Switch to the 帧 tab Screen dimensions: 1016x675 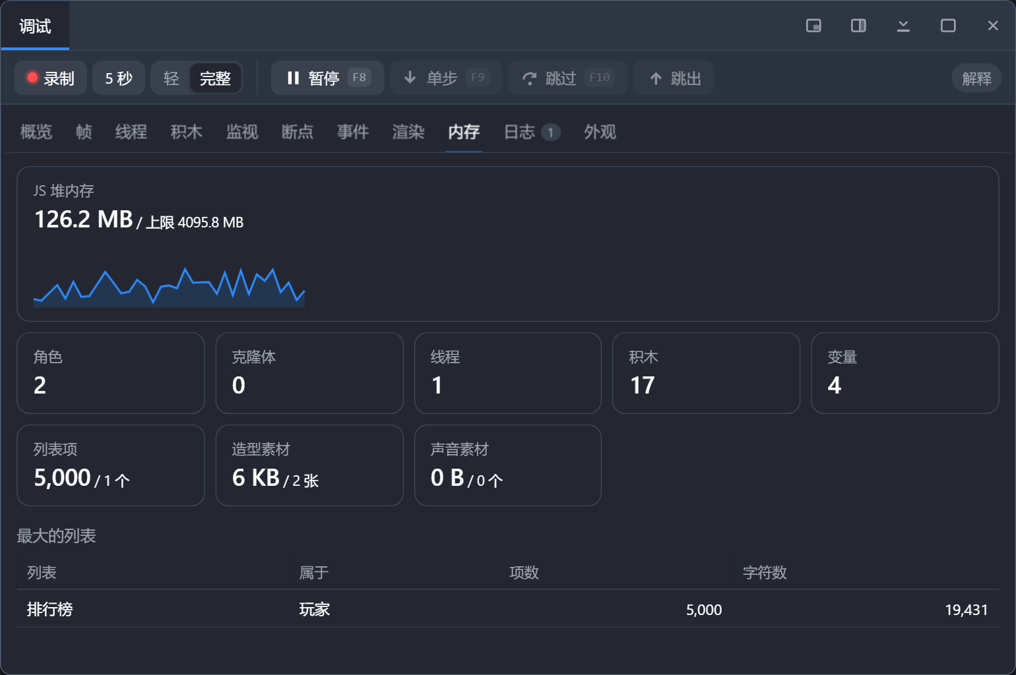click(x=84, y=132)
